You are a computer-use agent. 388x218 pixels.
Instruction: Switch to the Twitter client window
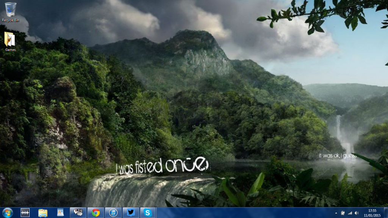(131, 213)
